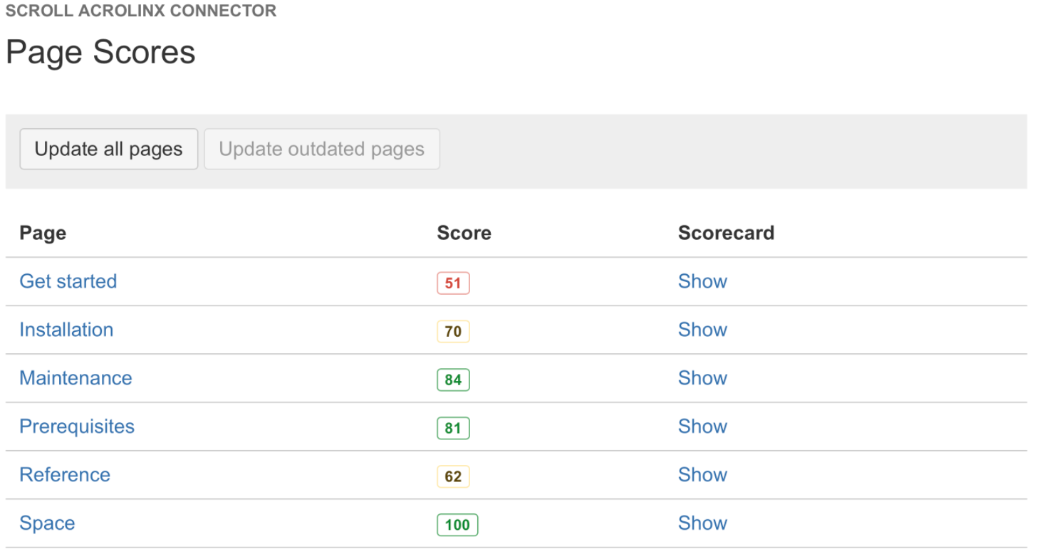This screenshot has width=1040, height=554.
Task: Click the Update outdated pages button
Action: point(322,149)
